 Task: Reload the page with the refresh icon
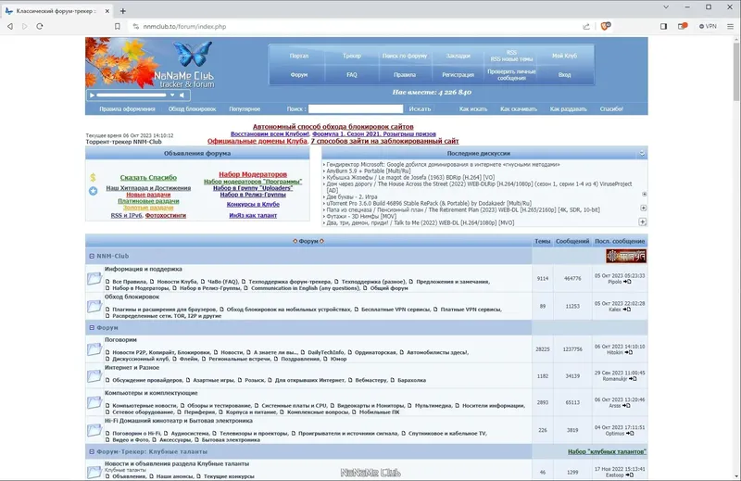point(40,27)
